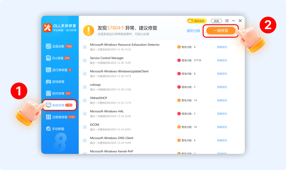Click the error count 57734
The image size is (286, 170).
pyautogui.click(x=197, y=60)
